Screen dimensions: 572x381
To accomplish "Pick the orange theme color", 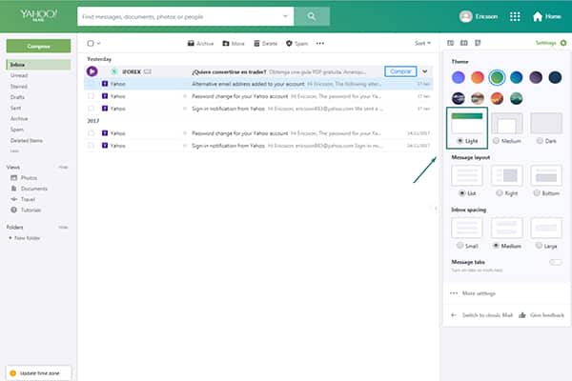I will click(x=478, y=77).
